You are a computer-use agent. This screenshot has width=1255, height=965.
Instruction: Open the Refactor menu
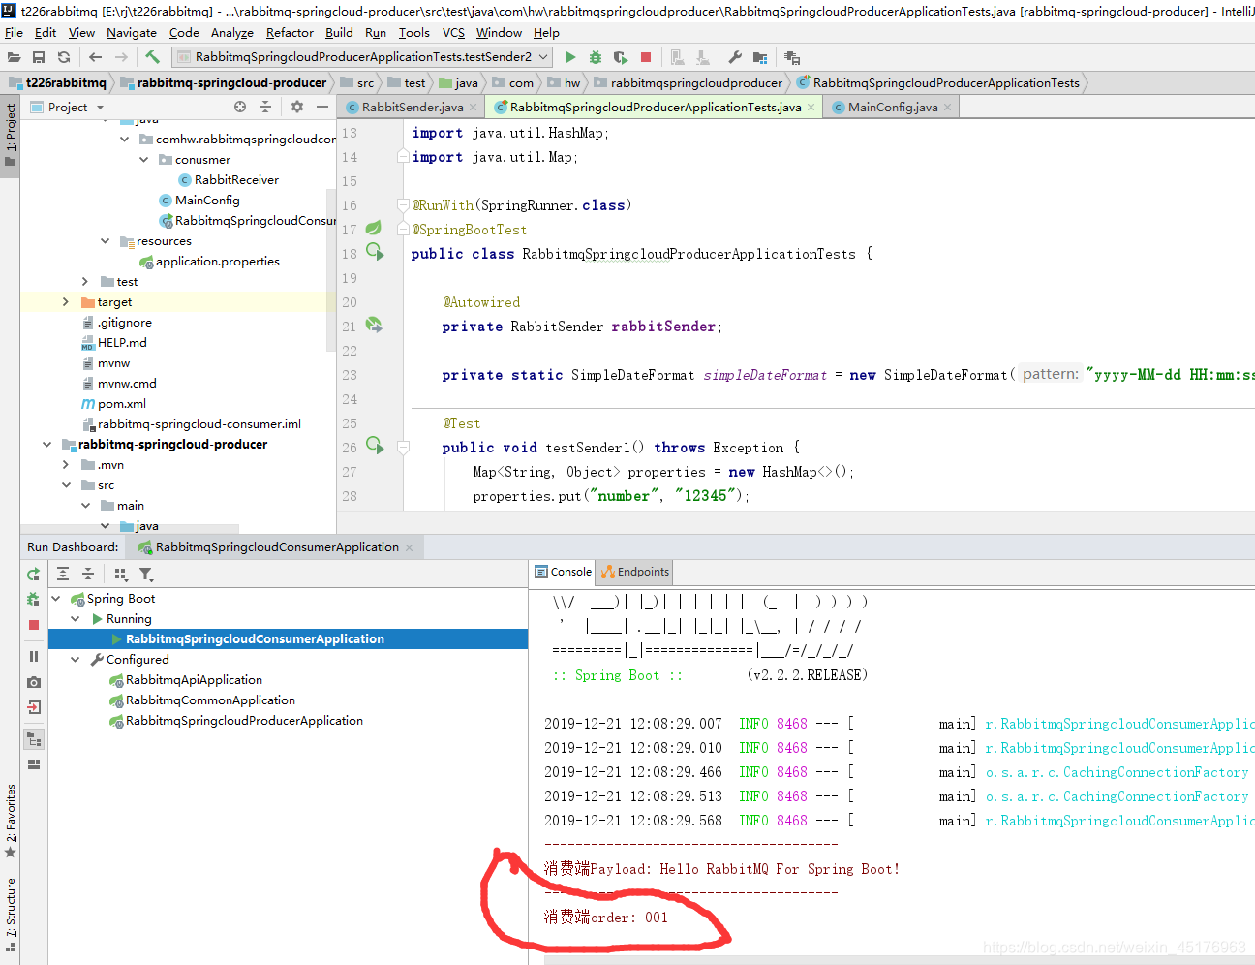tap(290, 32)
